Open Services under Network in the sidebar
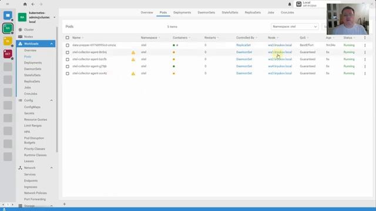This screenshot has width=376, height=211. coord(30,175)
